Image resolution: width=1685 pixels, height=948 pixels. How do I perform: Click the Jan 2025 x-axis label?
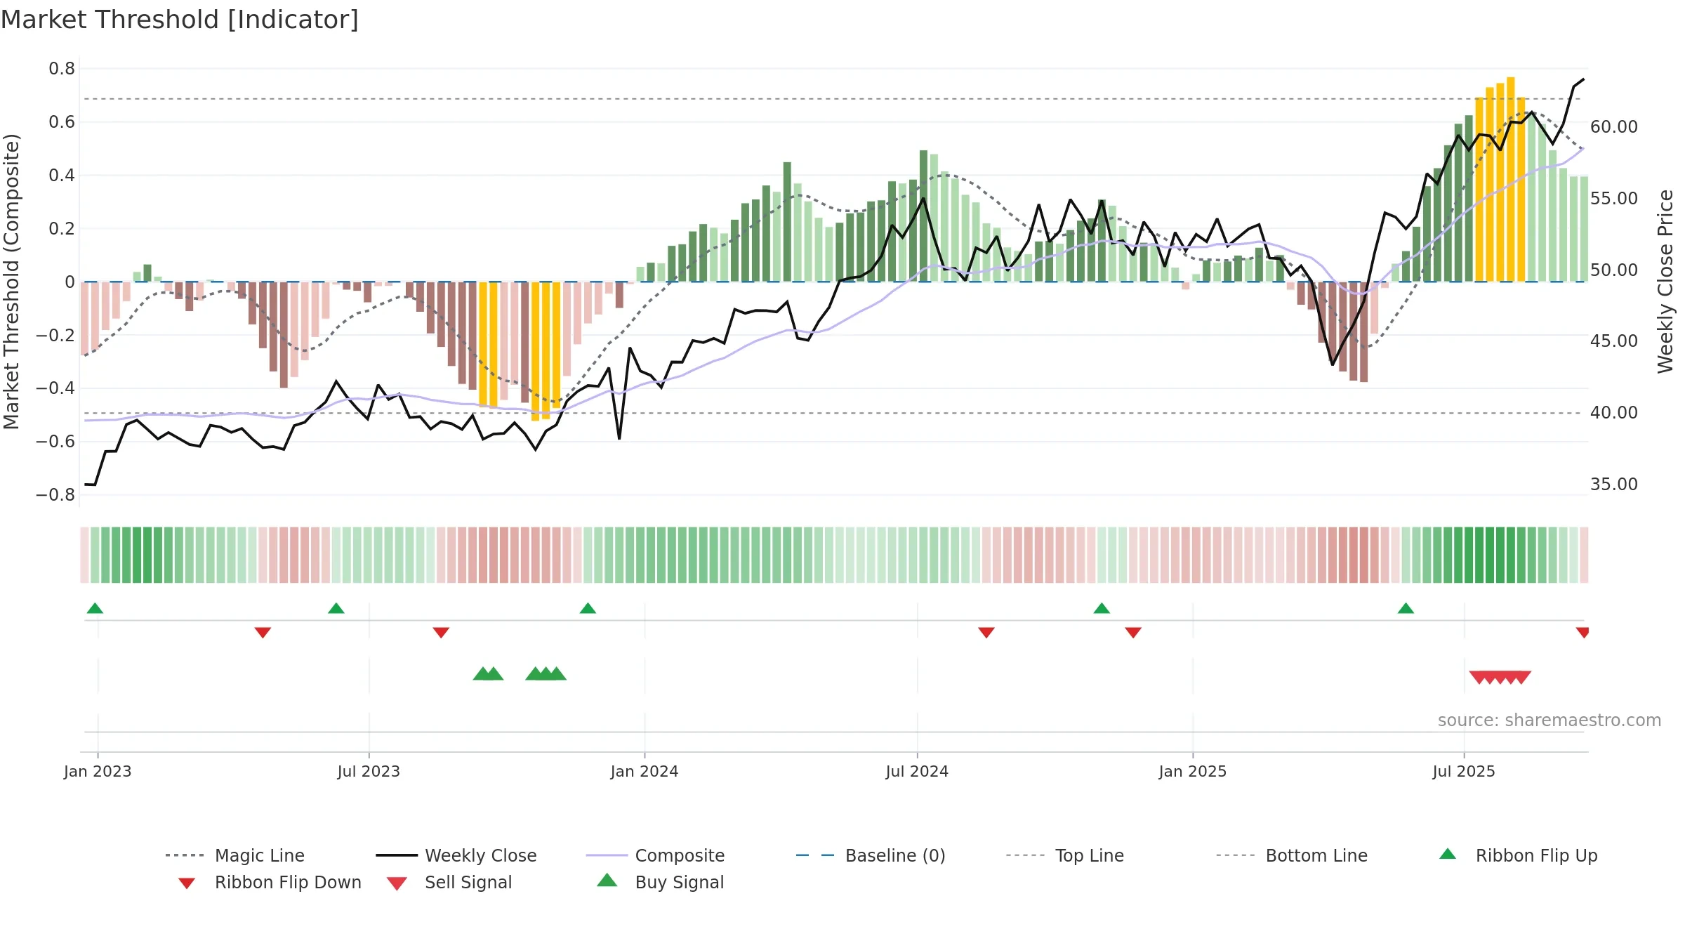(x=1193, y=771)
